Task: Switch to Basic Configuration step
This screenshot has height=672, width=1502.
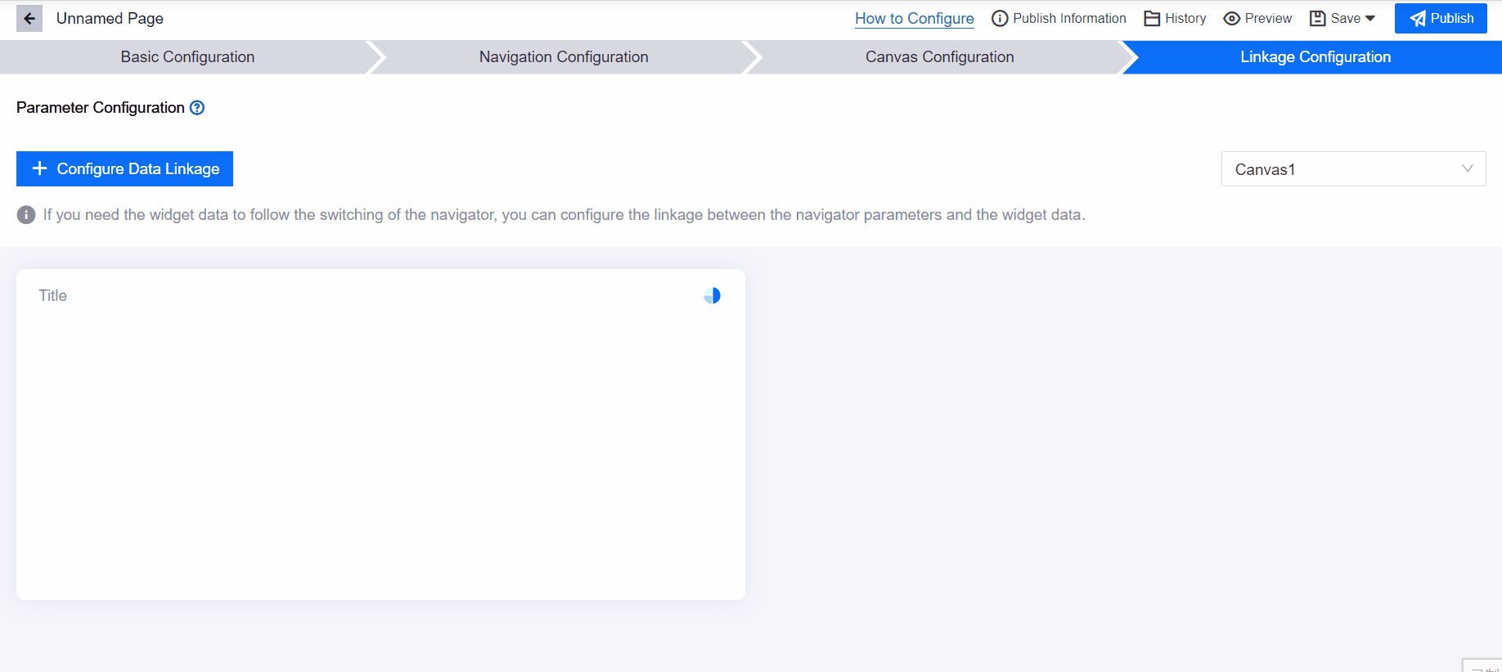Action: [187, 57]
